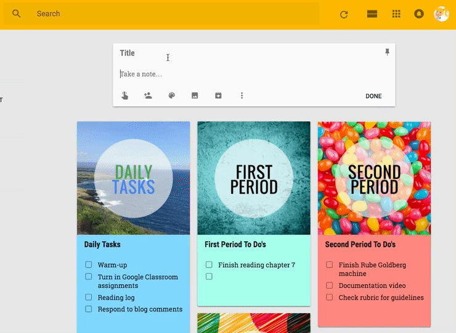The width and height of the screenshot is (456, 333).
Task: Check the Warm-up task
Action: (x=88, y=265)
